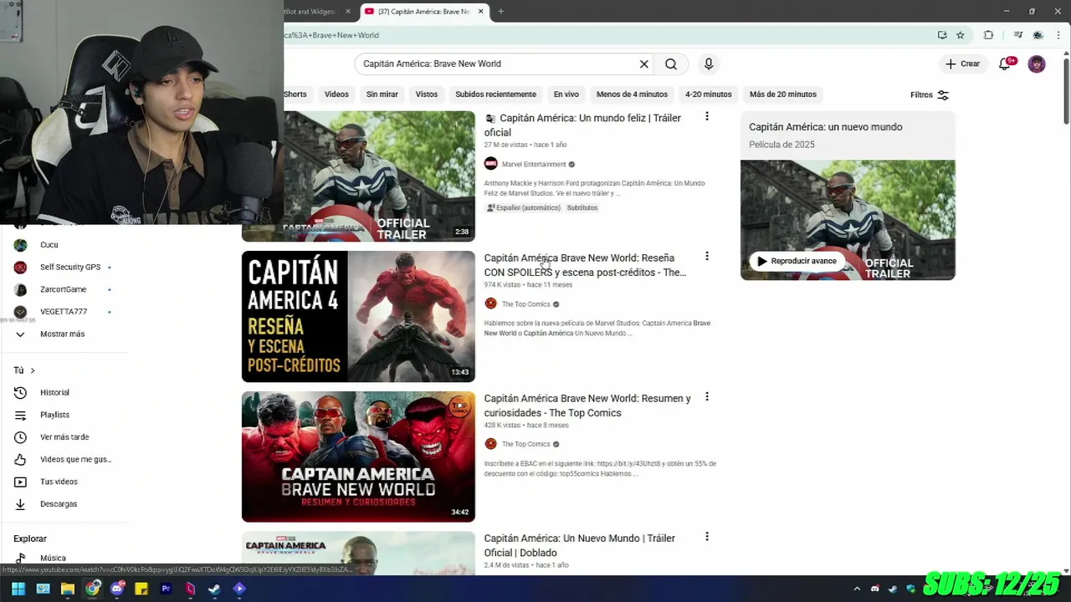Open the Brave New World Resumen thumbnail
Viewport: 1071px width, 602px height.
pyautogui.click(x=358, y=457)
